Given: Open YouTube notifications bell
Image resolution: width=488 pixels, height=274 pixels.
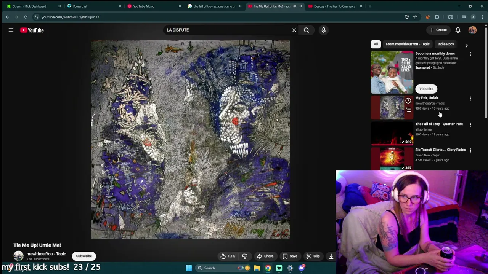Looking at the screenshot, I should (458, 30).
